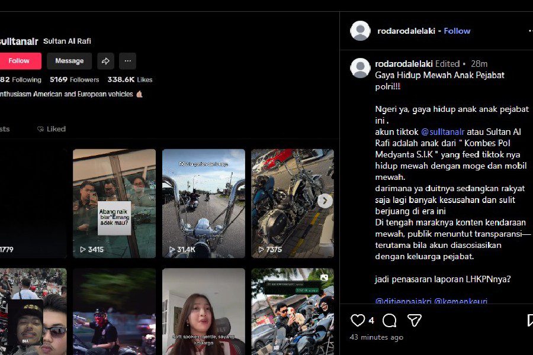Click the Message button
This screenshot has height=355, width=533.
click(69, 60)
